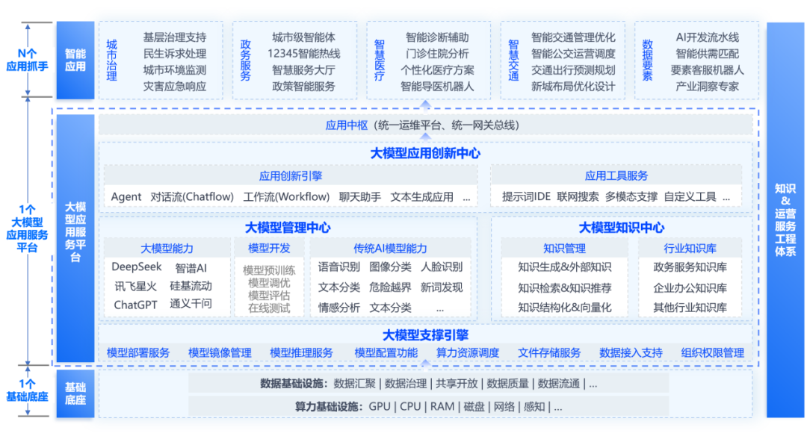The width and height of the screenshot is (807, 439).
Task: Click 讯飞星火 model entry
Action: point(136,286)
